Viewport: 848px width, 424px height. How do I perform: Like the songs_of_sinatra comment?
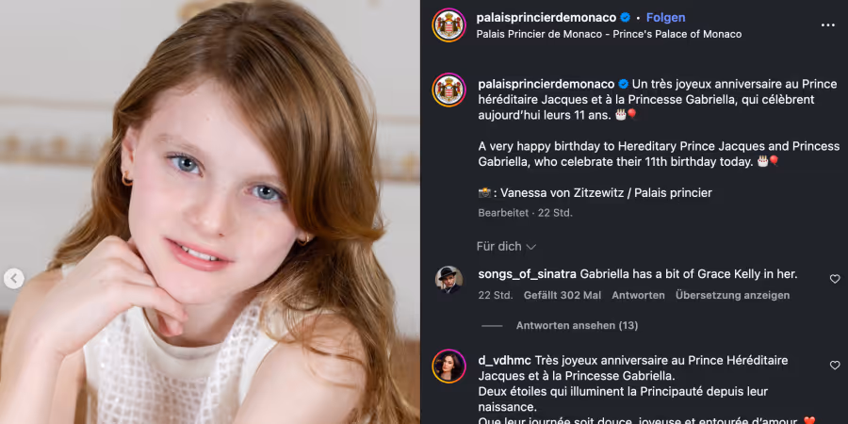[835, 279]
